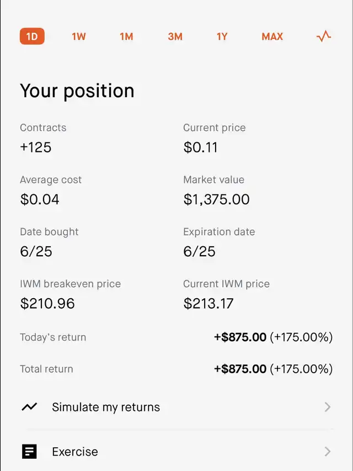Tap the Today's return amount
The image size is (353, 471).
[x=240, y=337]
